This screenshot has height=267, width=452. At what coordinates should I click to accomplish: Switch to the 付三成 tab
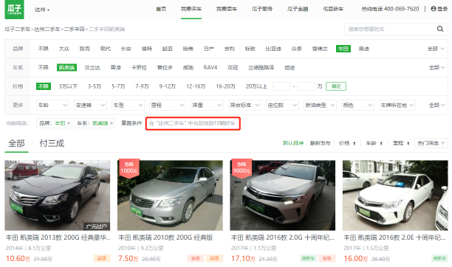pyautogui.click(x=52, y=143)
